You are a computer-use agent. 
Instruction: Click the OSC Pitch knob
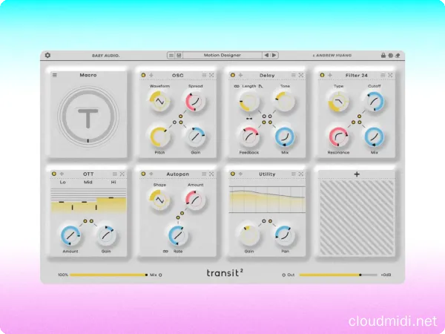coord(159,137)
